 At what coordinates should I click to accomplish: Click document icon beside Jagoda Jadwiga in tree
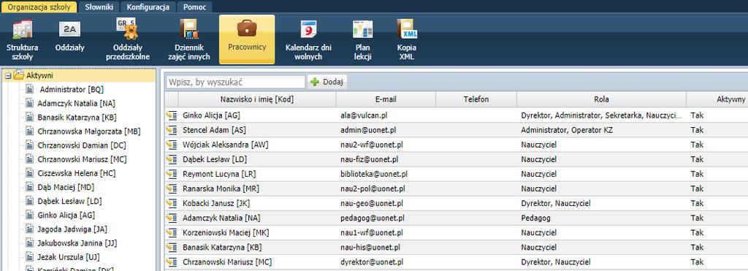pyautogui.click(x=29, y=229)
